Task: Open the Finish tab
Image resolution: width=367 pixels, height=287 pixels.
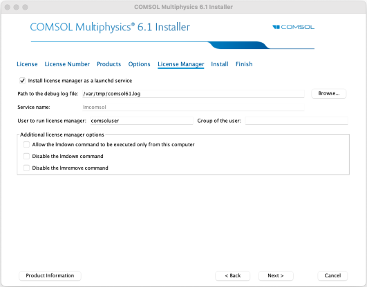Action: click(244, 64)
